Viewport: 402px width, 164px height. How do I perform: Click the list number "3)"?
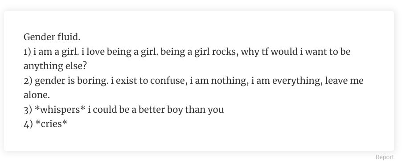point(28,110)
